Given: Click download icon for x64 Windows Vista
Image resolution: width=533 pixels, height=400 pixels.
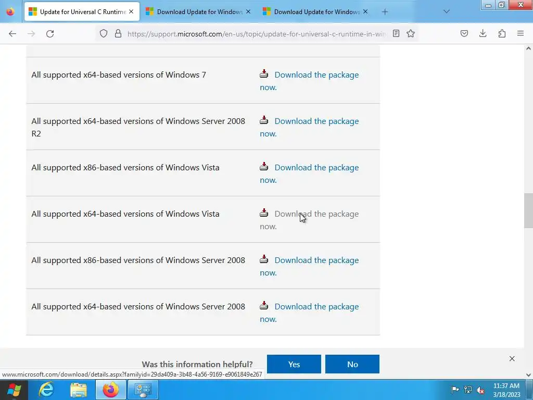Looking at the screenshot, I should pyautogui.click(x=264, y=213).
